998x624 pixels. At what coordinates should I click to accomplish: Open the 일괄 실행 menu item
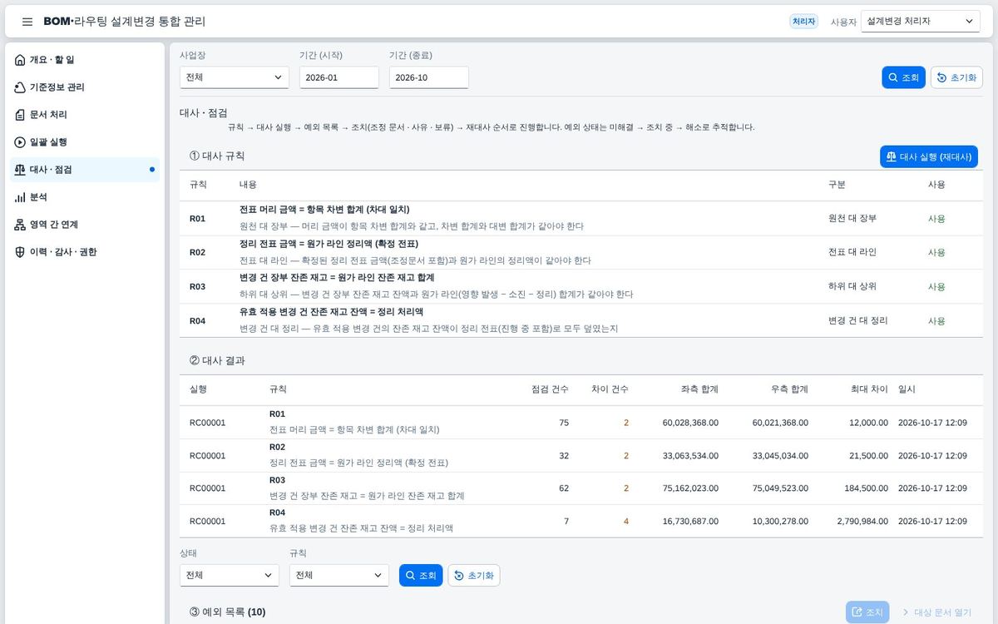(x=84, y=142)
